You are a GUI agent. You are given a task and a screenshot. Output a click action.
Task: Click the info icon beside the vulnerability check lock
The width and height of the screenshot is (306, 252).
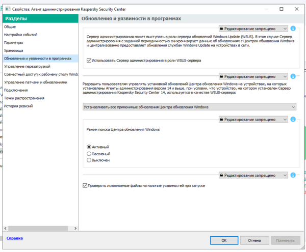pos(293,175)
